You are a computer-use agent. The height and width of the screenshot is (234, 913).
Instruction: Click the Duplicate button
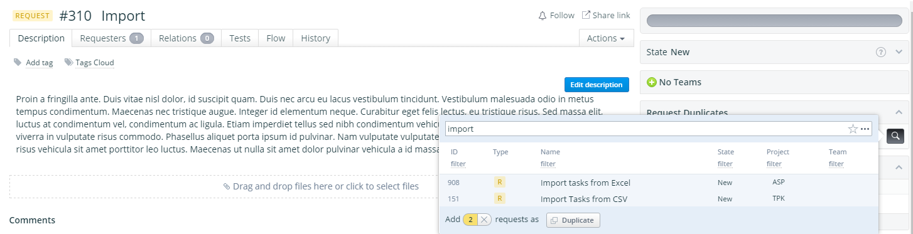point(573,220)
